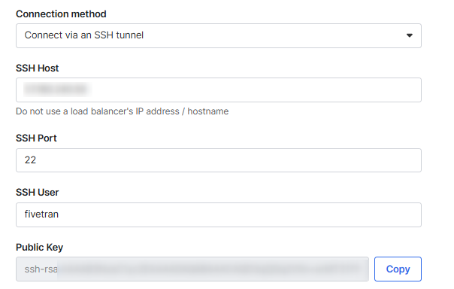Viewport: 454px width, 289px height.
Task: Focus the SSH Host input field
Action: (219, 90)
